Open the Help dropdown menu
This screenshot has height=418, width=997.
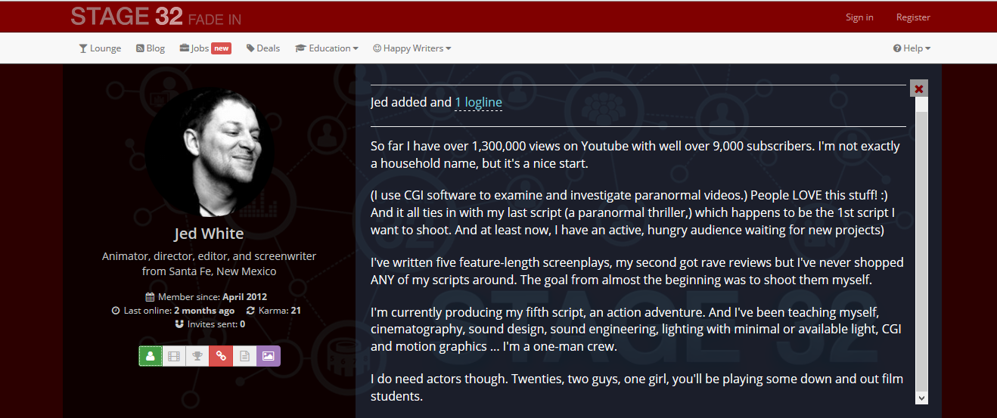coord(912,48)
